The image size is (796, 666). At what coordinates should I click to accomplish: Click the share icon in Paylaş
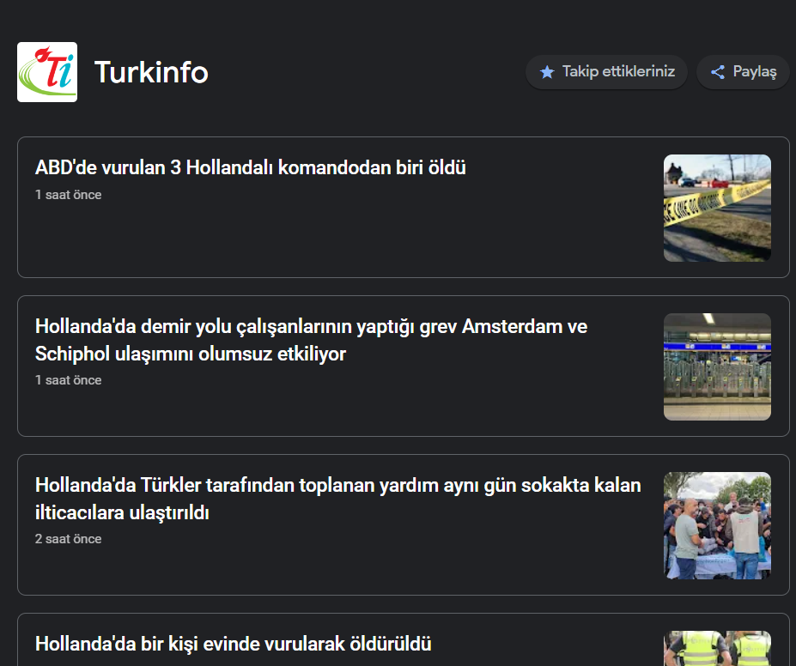pos(717,72)
